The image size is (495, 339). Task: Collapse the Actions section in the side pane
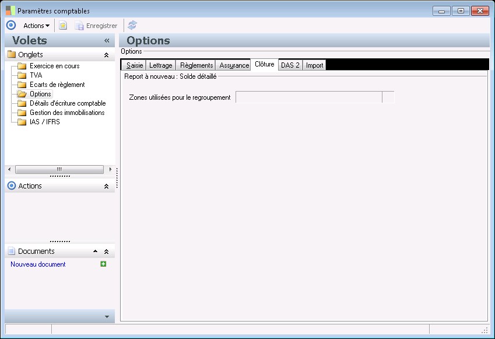coord(106,186)
